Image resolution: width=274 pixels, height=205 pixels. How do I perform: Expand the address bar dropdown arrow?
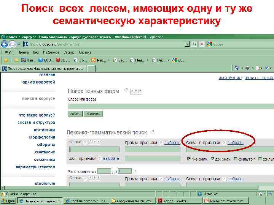click(x=187, y=44)
